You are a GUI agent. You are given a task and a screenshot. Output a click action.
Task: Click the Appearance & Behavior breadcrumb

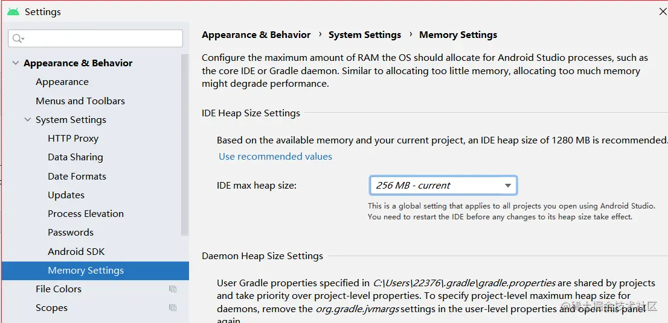click(x=256, y=35)
